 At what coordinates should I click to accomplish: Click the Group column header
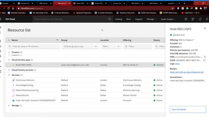click(64, 40)
